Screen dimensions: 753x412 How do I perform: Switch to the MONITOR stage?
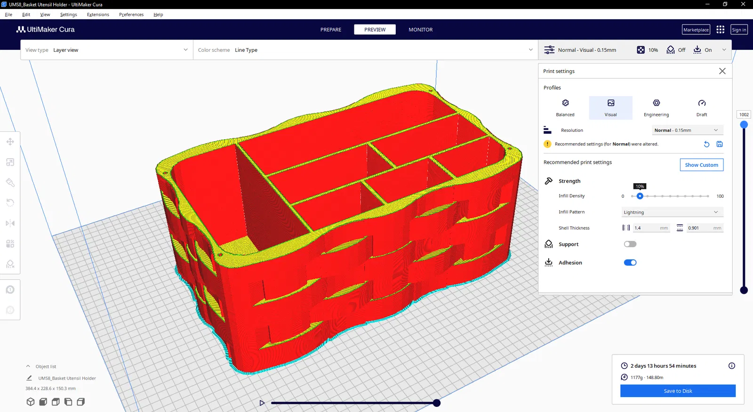pos(421,30)
